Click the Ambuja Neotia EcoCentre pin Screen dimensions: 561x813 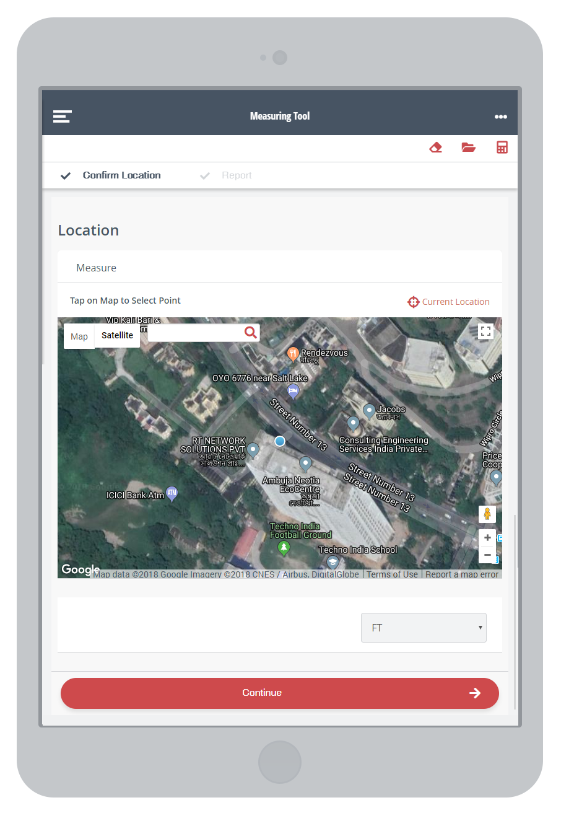[x=305, y=464]
